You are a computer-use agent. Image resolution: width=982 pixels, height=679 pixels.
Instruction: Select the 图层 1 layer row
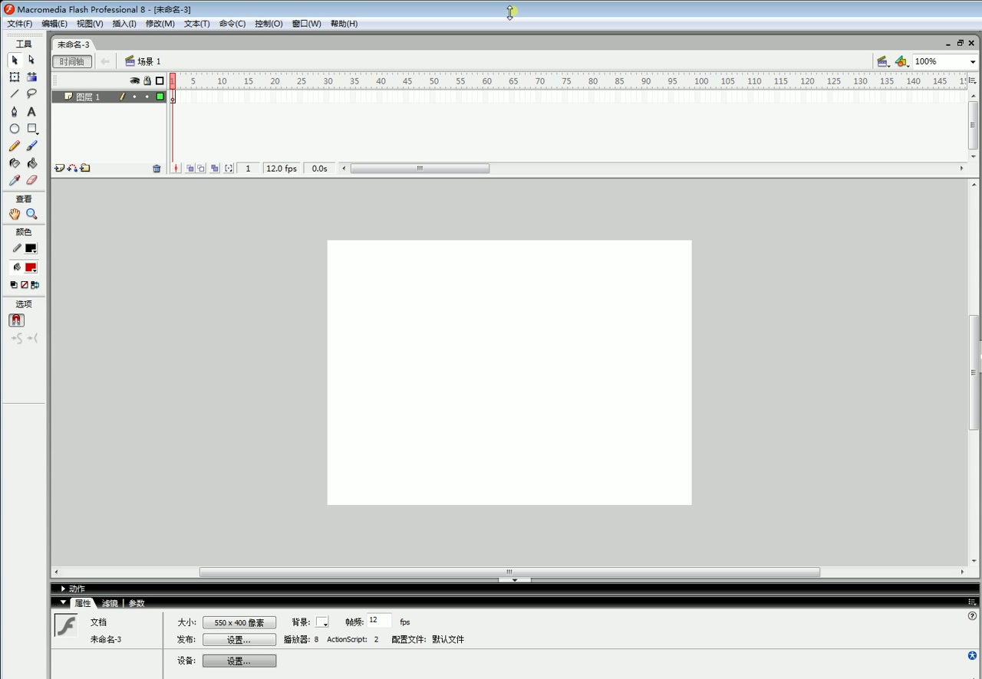pos(109,97)
